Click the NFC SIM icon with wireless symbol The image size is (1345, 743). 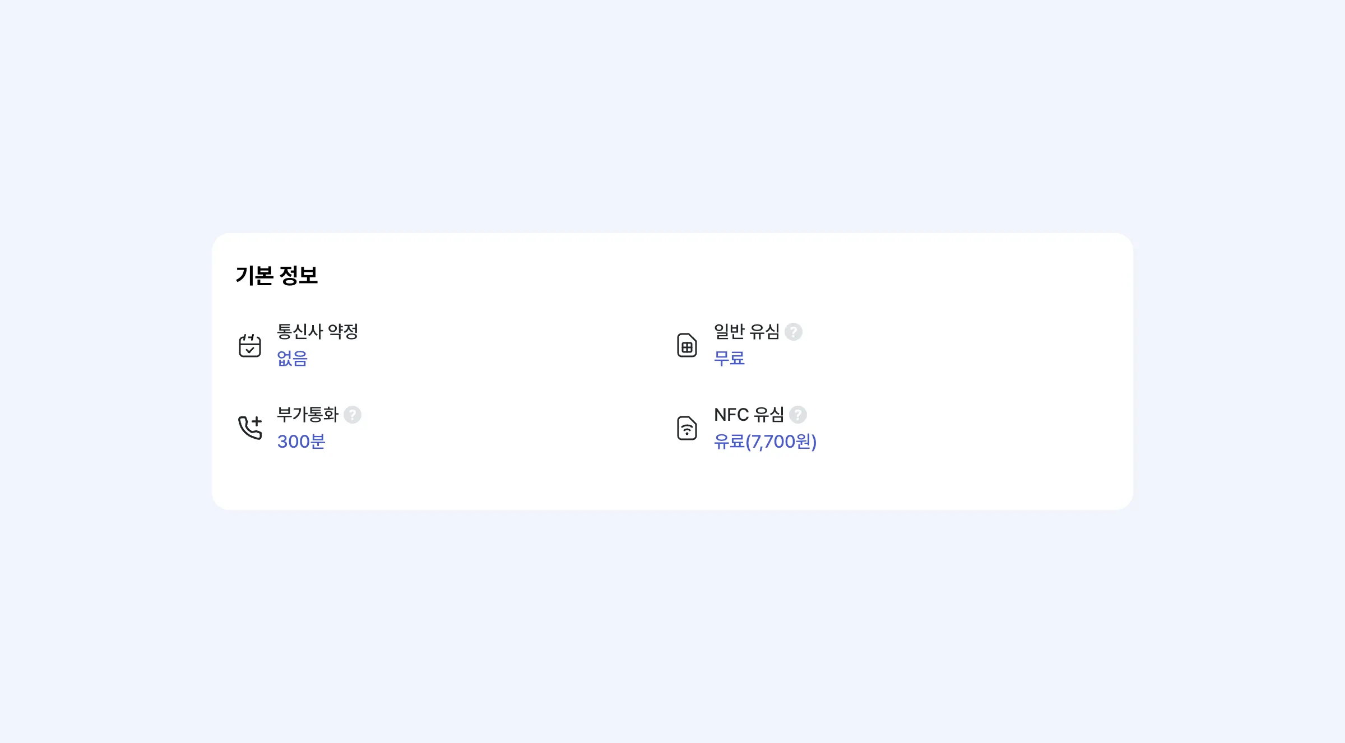click(687, 428)
